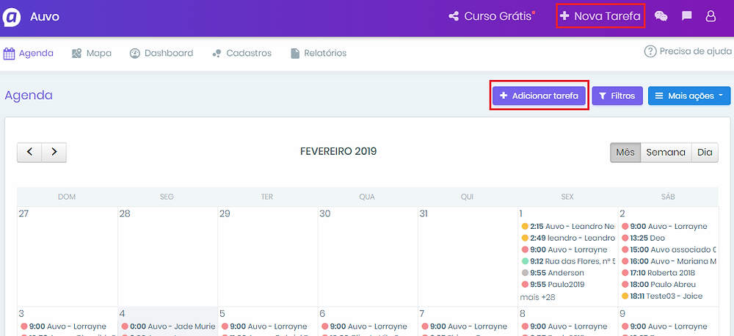The image size is (734, 336).
Task: Switch calendar to Dia view
Action: click(x=705, y=153)
